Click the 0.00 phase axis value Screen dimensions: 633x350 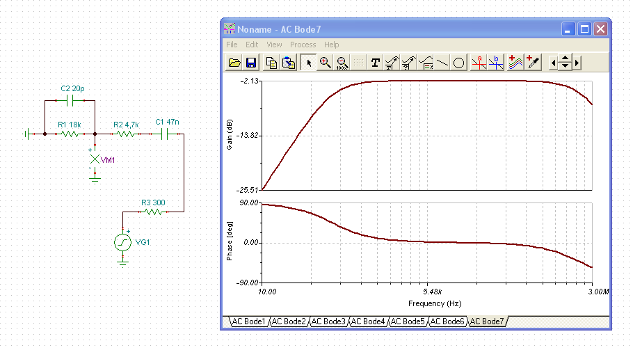tap(250, 243)
